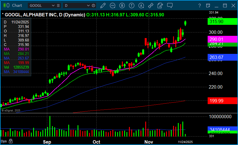
Task: Click the comment speech bubble icon
Action: [170, 6]
